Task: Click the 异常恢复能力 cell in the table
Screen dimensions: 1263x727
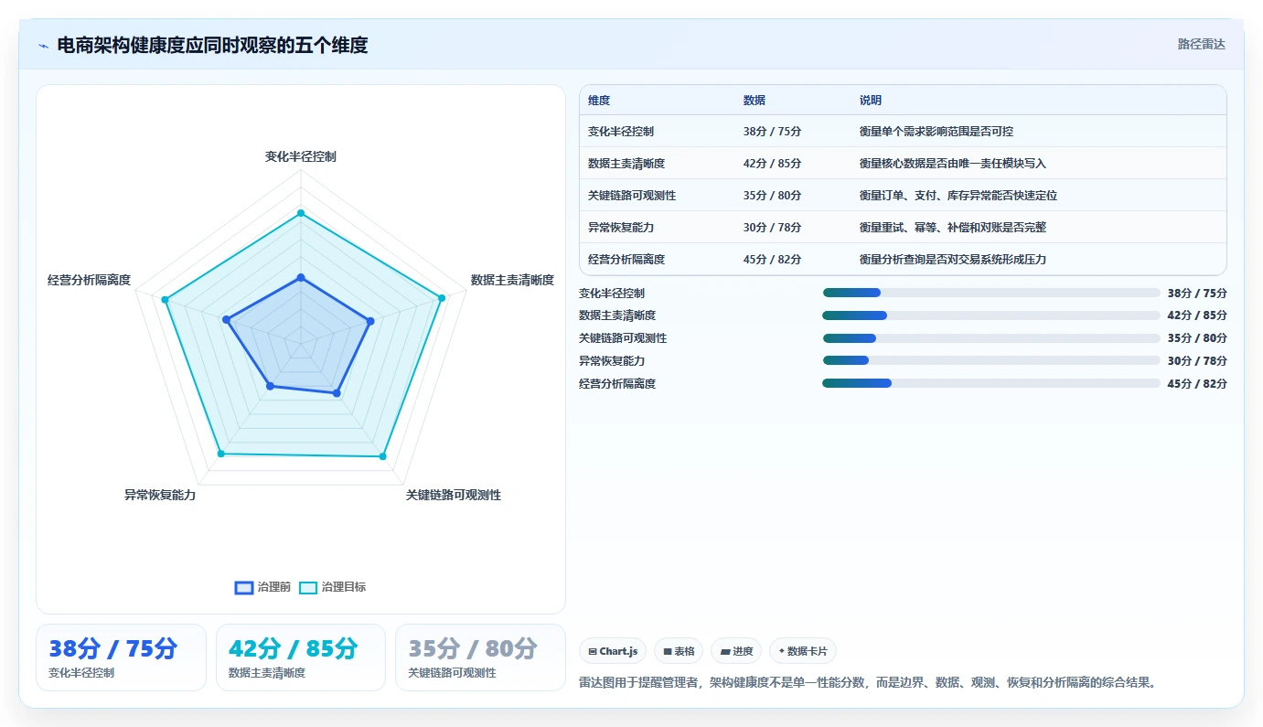Action: tap(621, 228)
